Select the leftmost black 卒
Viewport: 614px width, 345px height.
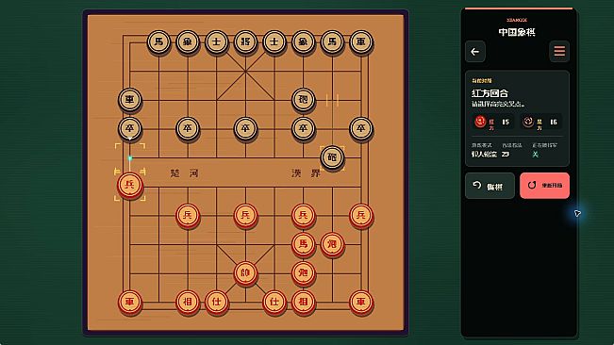(130, 128)
